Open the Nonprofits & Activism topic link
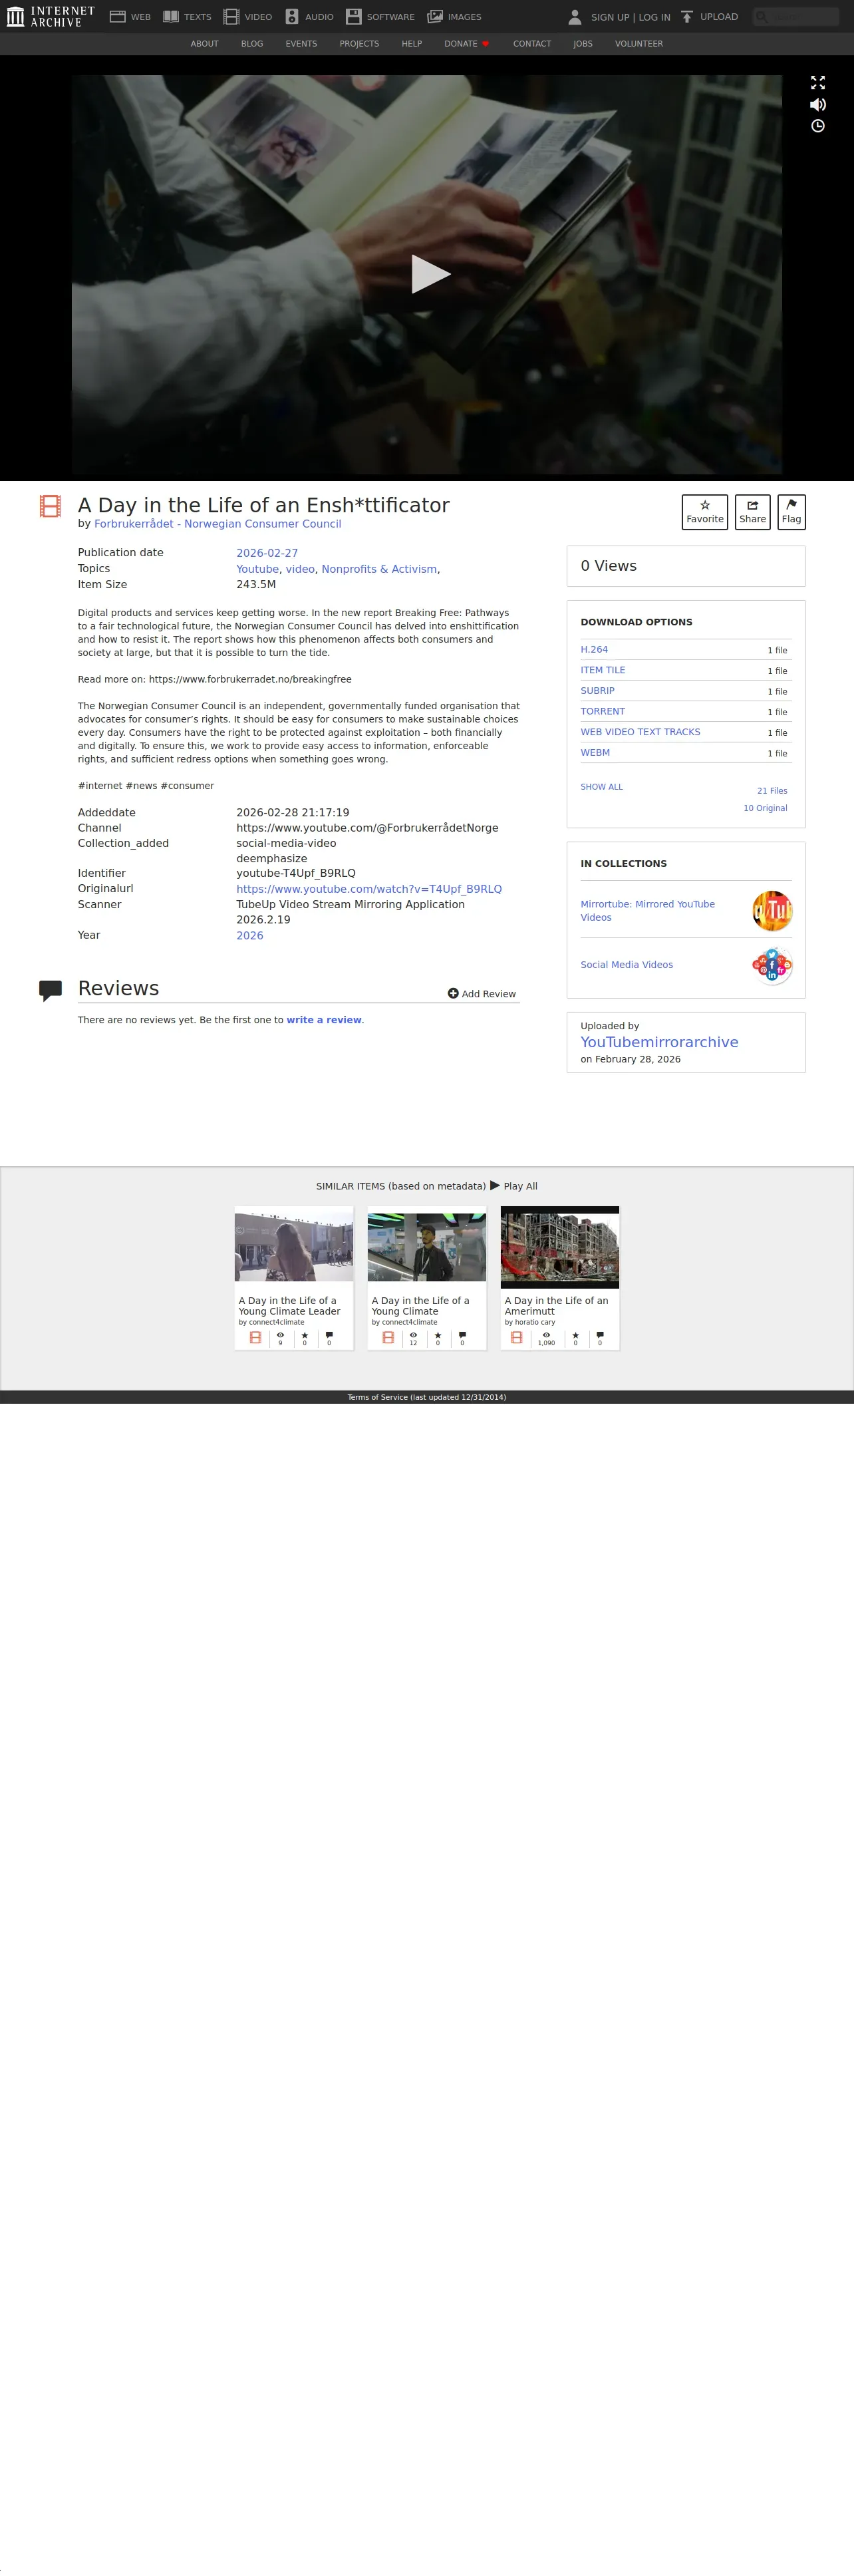854x2576 pixels. click(x=379, y=569)
